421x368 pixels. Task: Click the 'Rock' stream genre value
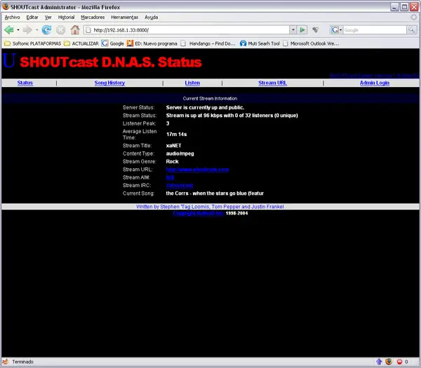click(172, 161)
